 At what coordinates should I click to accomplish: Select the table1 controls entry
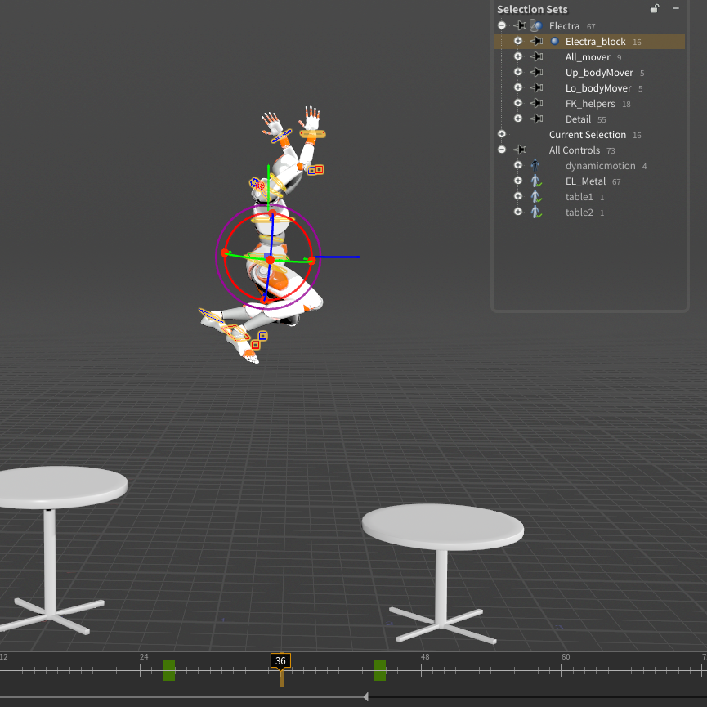click(579, 197)
